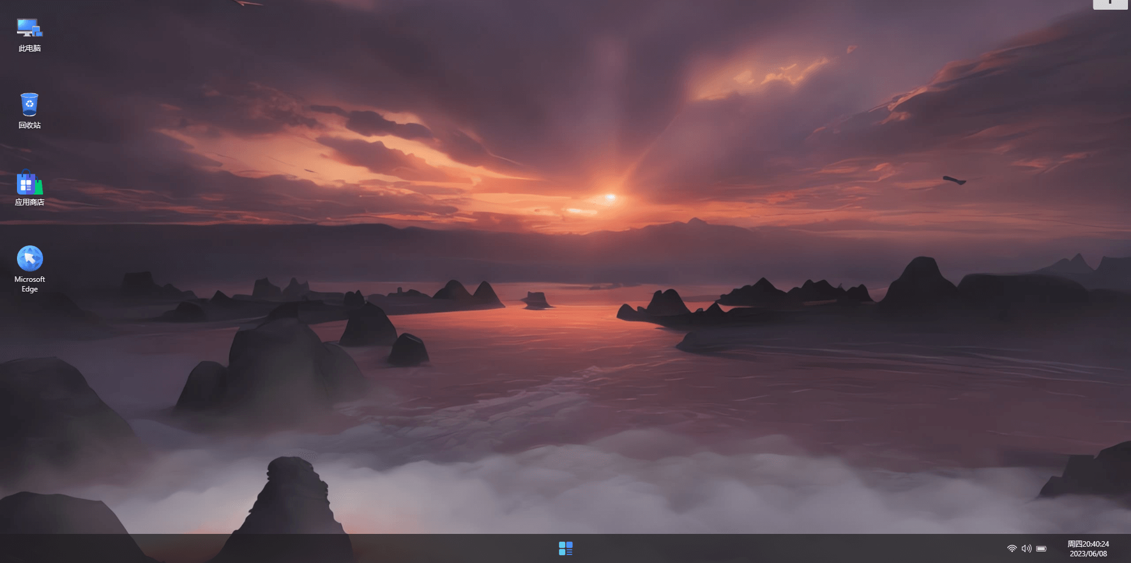Select the 此电脑 desktop icon
The height and width of the screenshot is (563, 1131).
coord(29,28)
